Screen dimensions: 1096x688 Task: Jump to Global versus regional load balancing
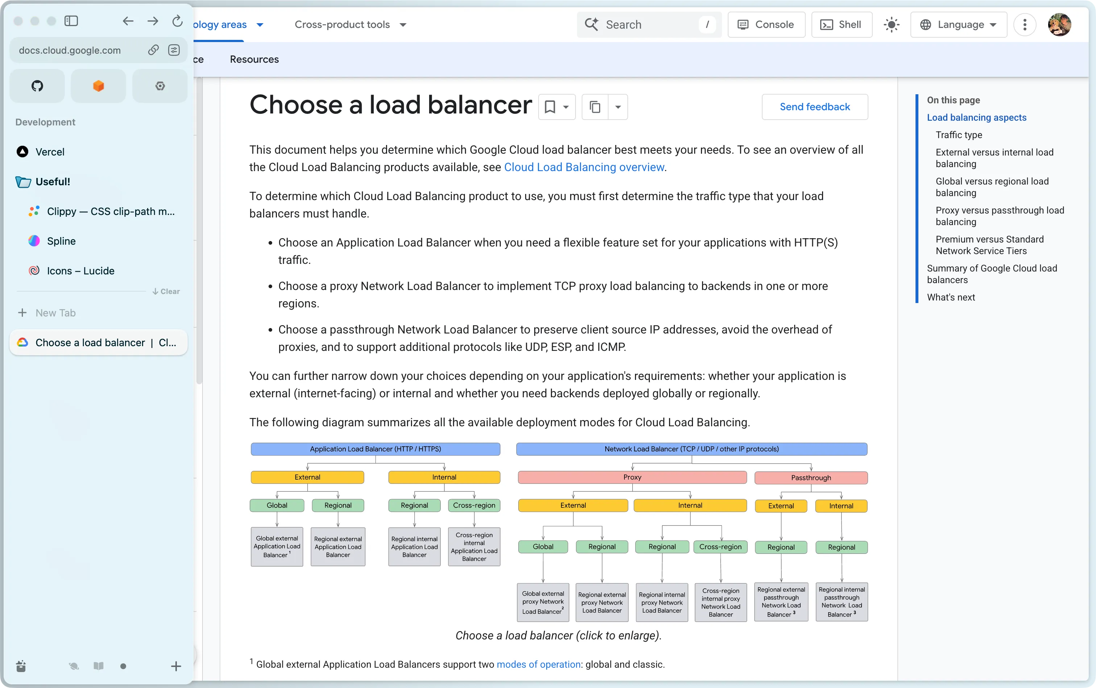[992, 187]
